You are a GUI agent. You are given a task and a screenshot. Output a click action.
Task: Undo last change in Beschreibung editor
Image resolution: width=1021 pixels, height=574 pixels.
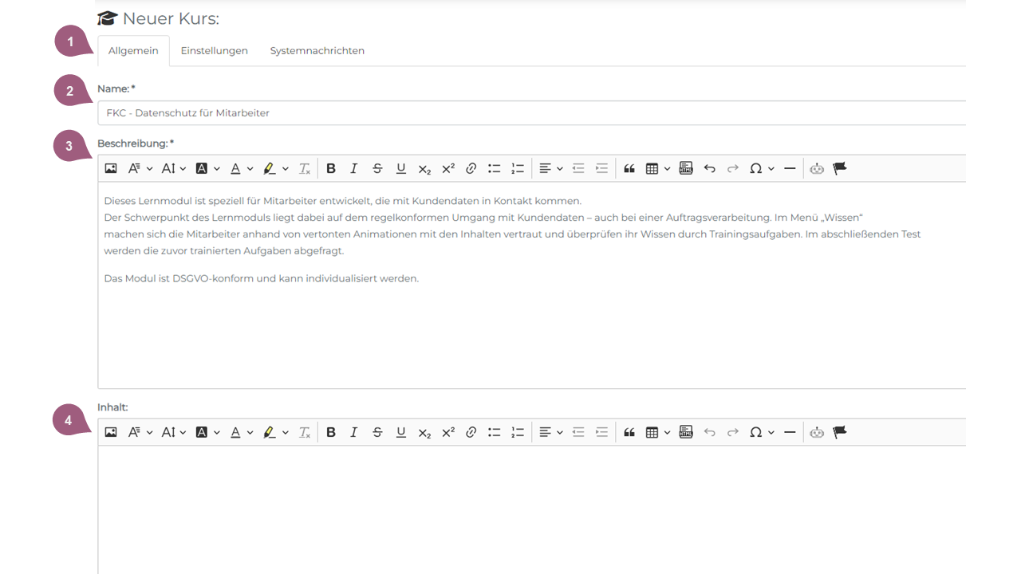pyautogui.click(x=709, y=168)
